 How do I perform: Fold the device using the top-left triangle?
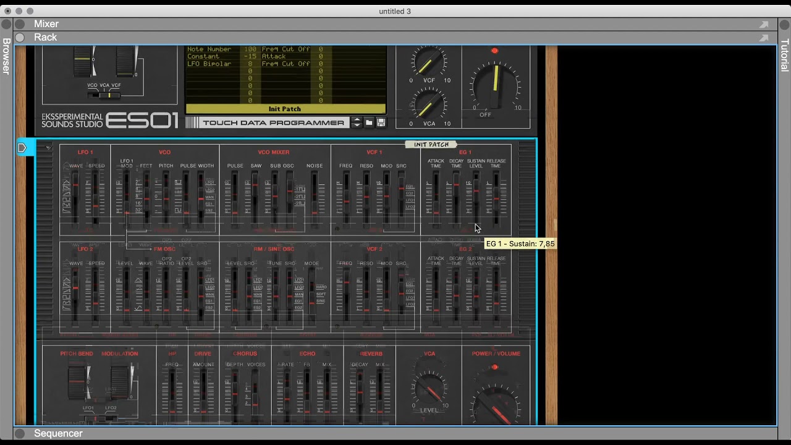click(48, 148)
